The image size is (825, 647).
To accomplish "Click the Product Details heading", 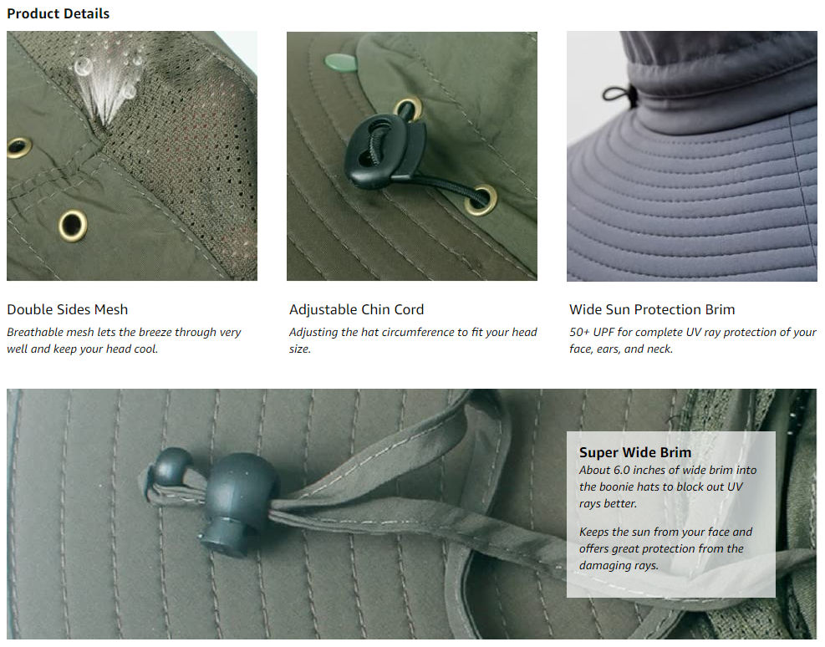I will point(58,13).
